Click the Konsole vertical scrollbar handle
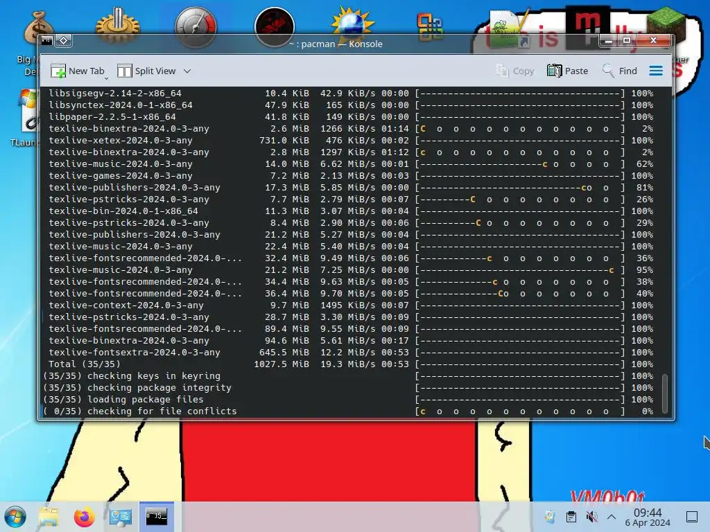 pyautogui.click(x=665, y=393)
